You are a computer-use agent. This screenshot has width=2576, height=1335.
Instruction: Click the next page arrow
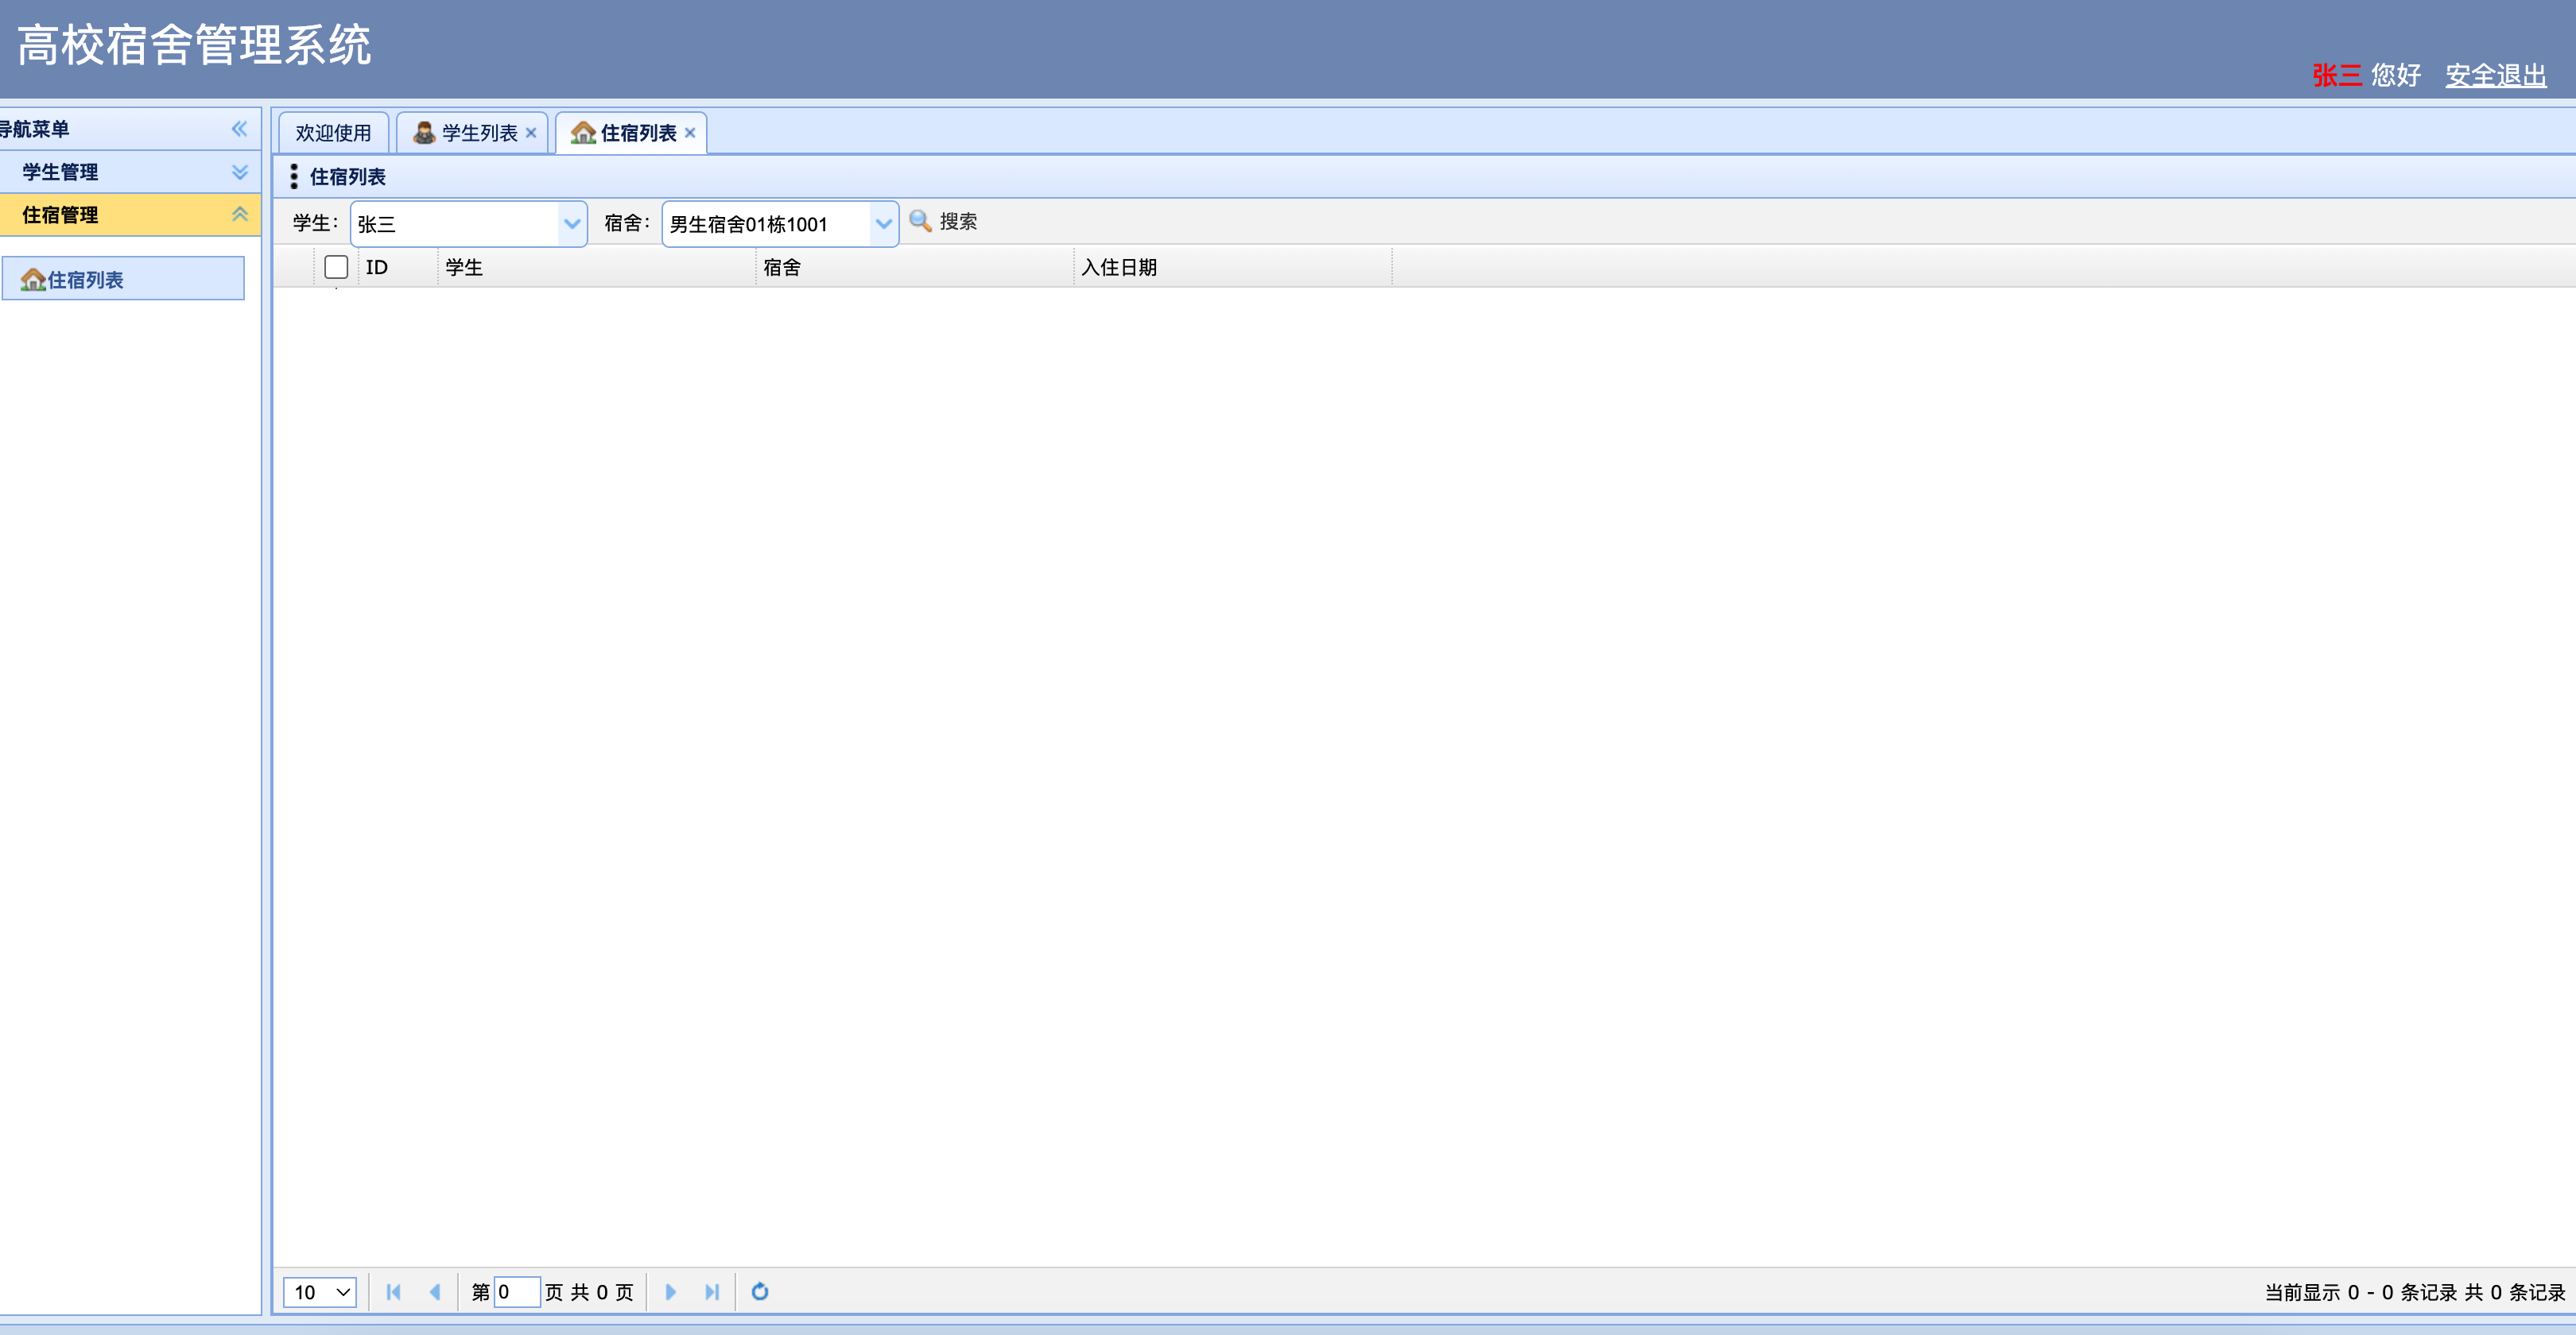click(x=670, y=1292)
